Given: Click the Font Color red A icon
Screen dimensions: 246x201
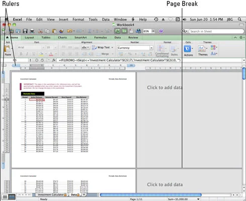Looking at the screenshot, I should [x=51, y=54].
